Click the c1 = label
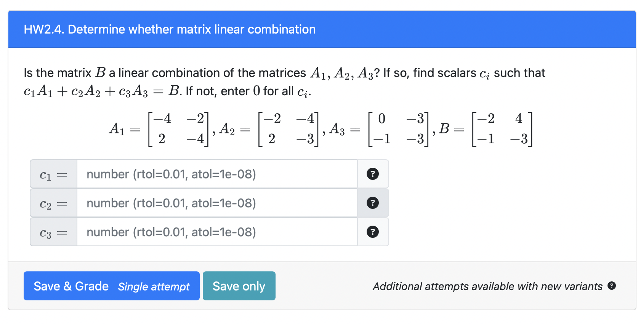This screenshot has width=638, height=324. 54,174
